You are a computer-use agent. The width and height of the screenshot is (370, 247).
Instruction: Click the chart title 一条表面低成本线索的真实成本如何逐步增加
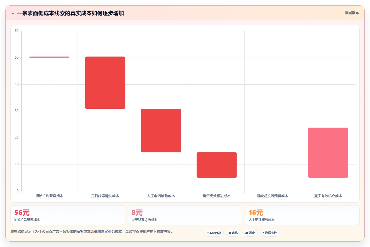click(x=70, y=13)
